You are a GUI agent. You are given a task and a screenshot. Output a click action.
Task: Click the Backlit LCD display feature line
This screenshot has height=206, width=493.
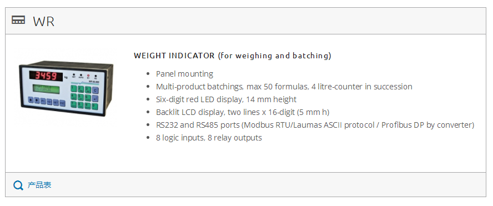coord(243,112)
